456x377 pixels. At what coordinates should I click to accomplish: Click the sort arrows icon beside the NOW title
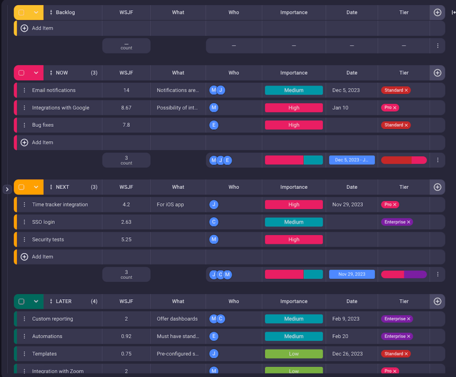[x=50, y=73]
